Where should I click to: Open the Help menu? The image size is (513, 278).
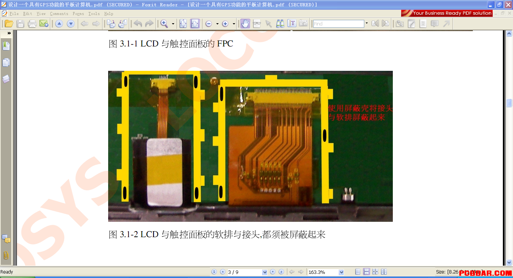click(x=109, y=13)
